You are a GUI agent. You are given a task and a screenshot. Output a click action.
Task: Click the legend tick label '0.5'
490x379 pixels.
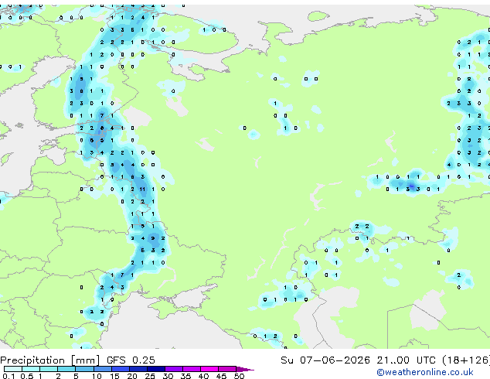26,376
